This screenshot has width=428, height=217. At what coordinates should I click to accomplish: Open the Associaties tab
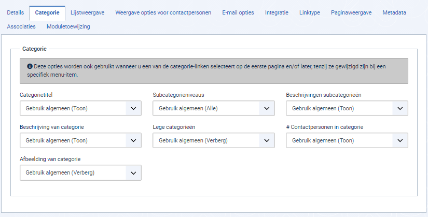[x=21, y=26]
